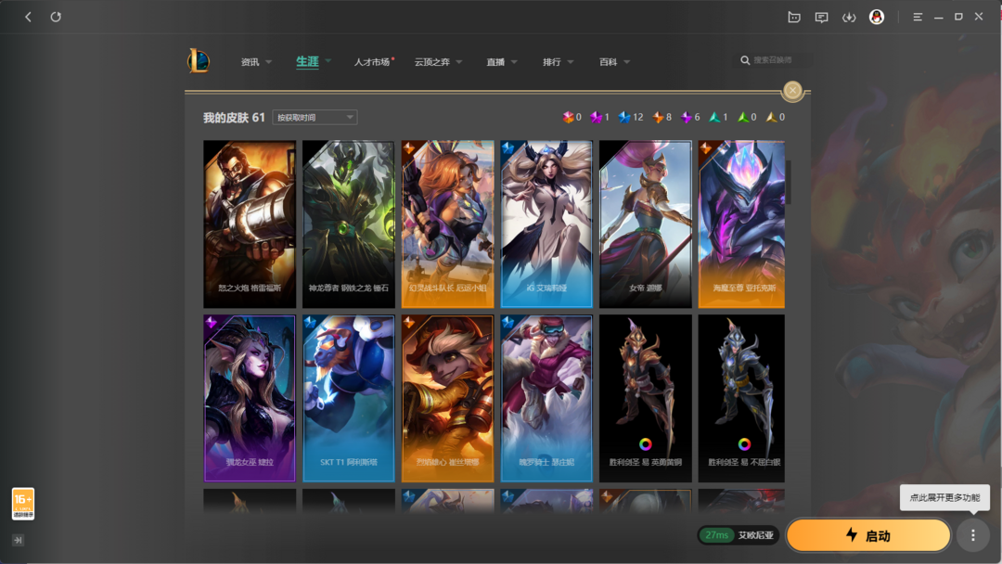Viewport: 1002px width, 564px height.
Task: Switch to the 排行 tab
Action: point(551,62)
